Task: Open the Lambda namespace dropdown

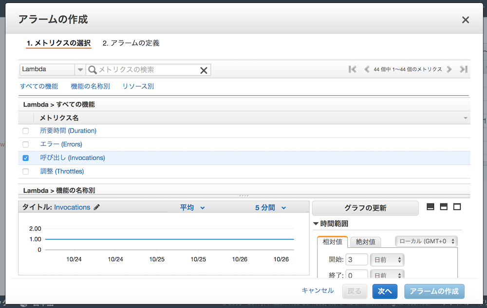Action: (53, 69)
